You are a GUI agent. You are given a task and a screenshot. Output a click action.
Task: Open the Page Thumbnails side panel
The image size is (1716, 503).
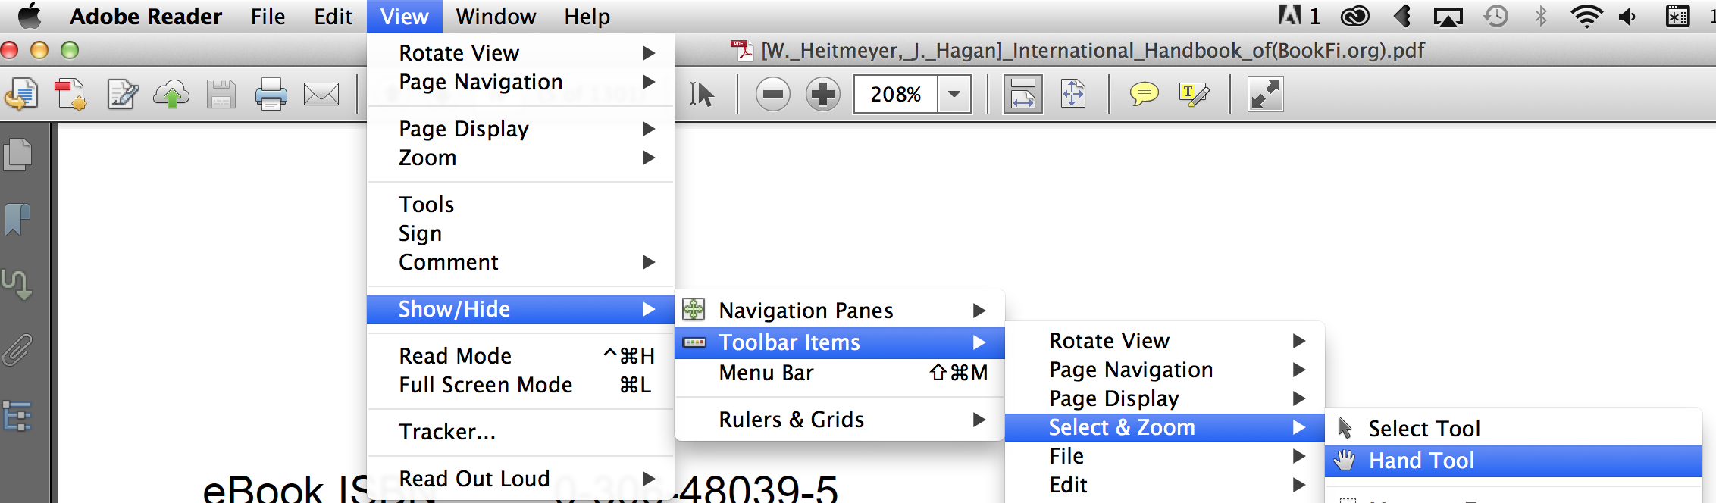[x=18, y=155]
